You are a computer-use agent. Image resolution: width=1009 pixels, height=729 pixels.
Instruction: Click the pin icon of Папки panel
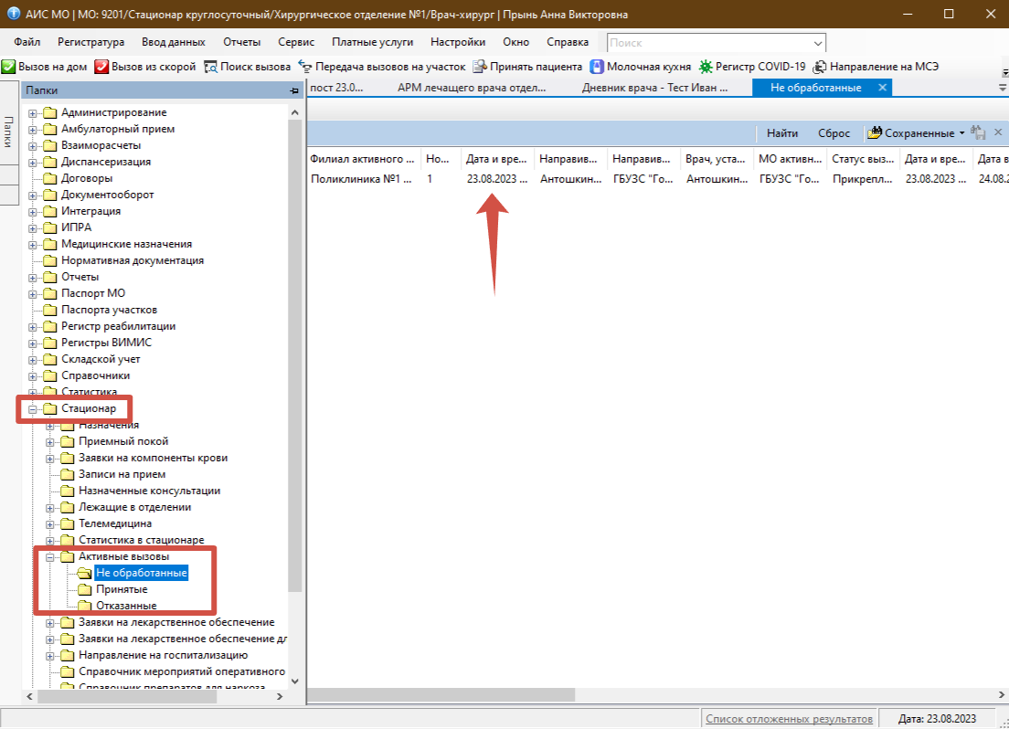[x=294, y=90]
